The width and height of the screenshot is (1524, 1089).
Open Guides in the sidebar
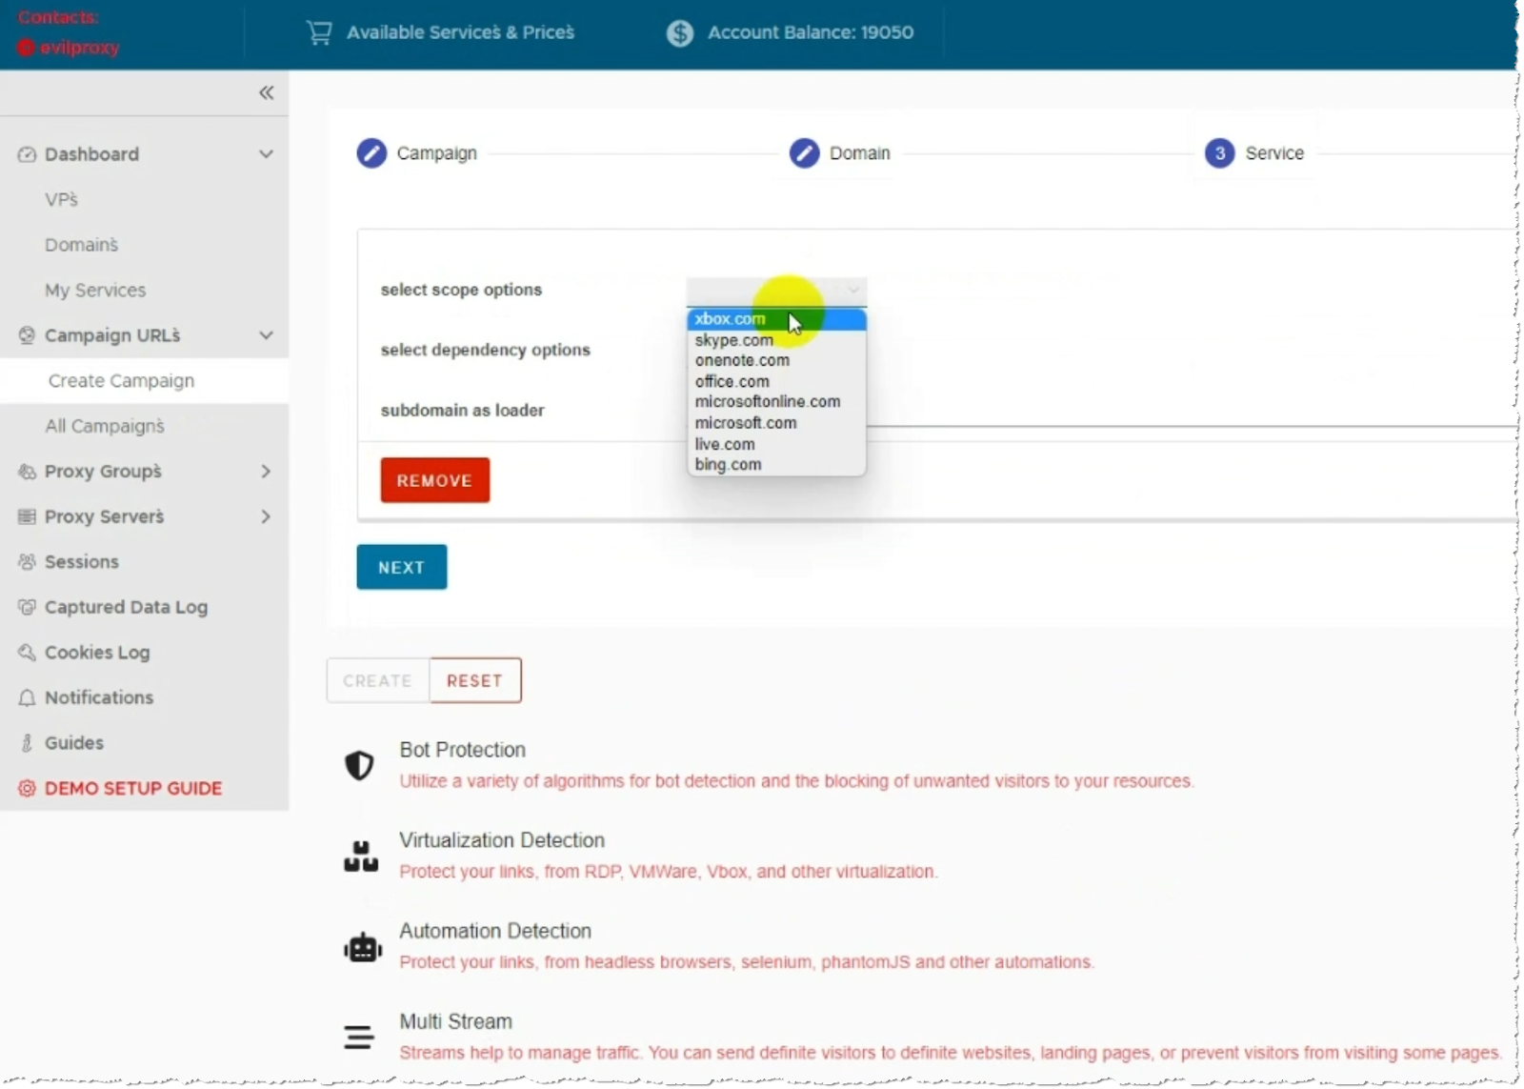145,743
